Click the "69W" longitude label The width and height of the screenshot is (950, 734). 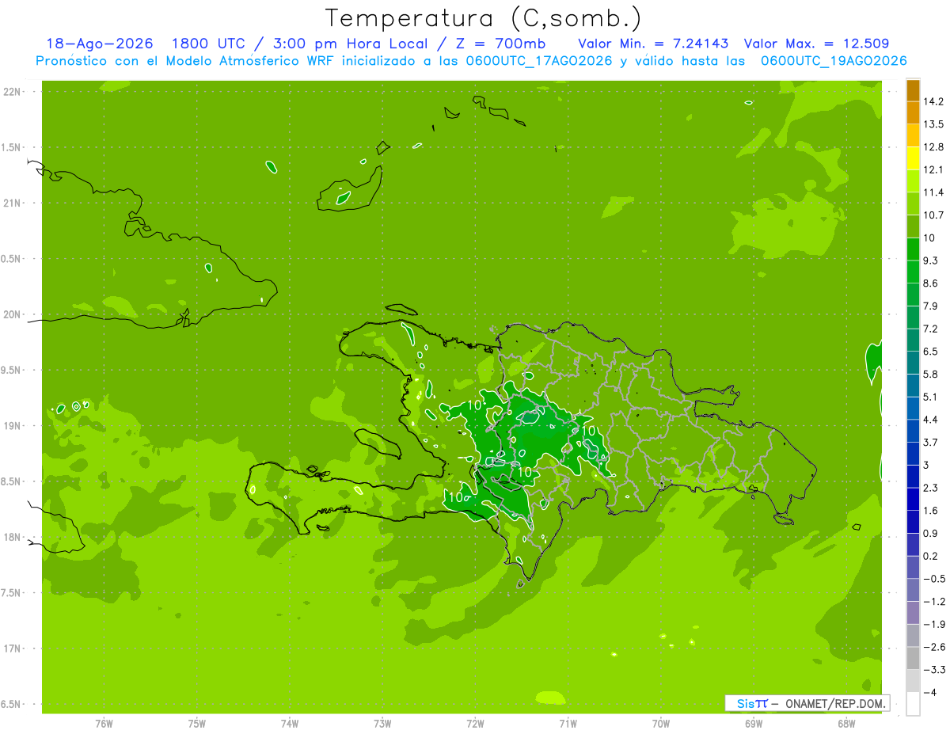[754, 723]
